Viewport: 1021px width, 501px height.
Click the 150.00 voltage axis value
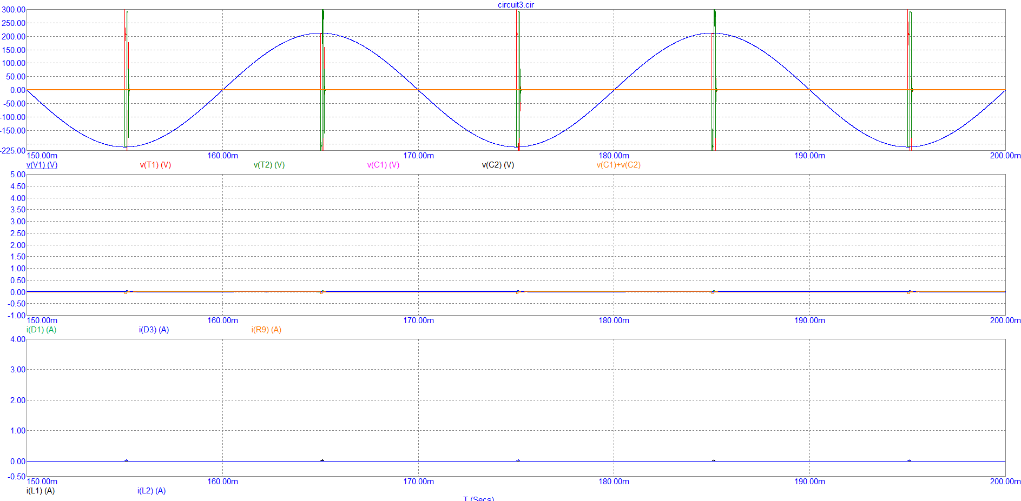[x=14, y=50]
